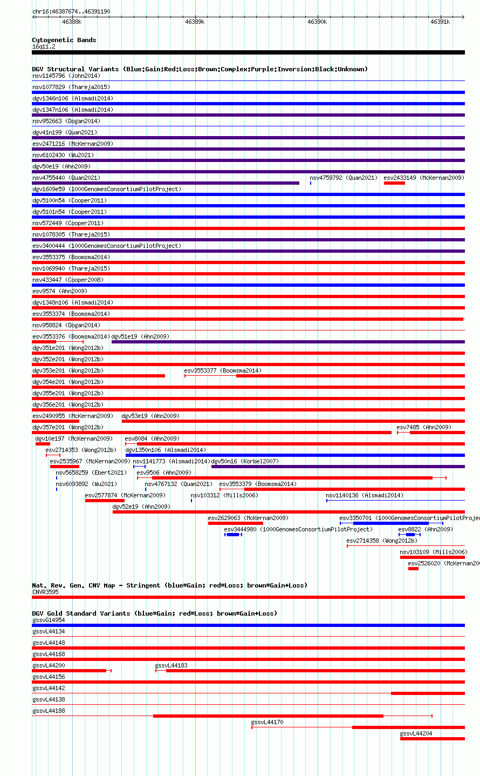The image size is (480, 776).
Task: Select nsv1141773 (Alsmadi2014) variant
Action: click(x=140, y=467)
